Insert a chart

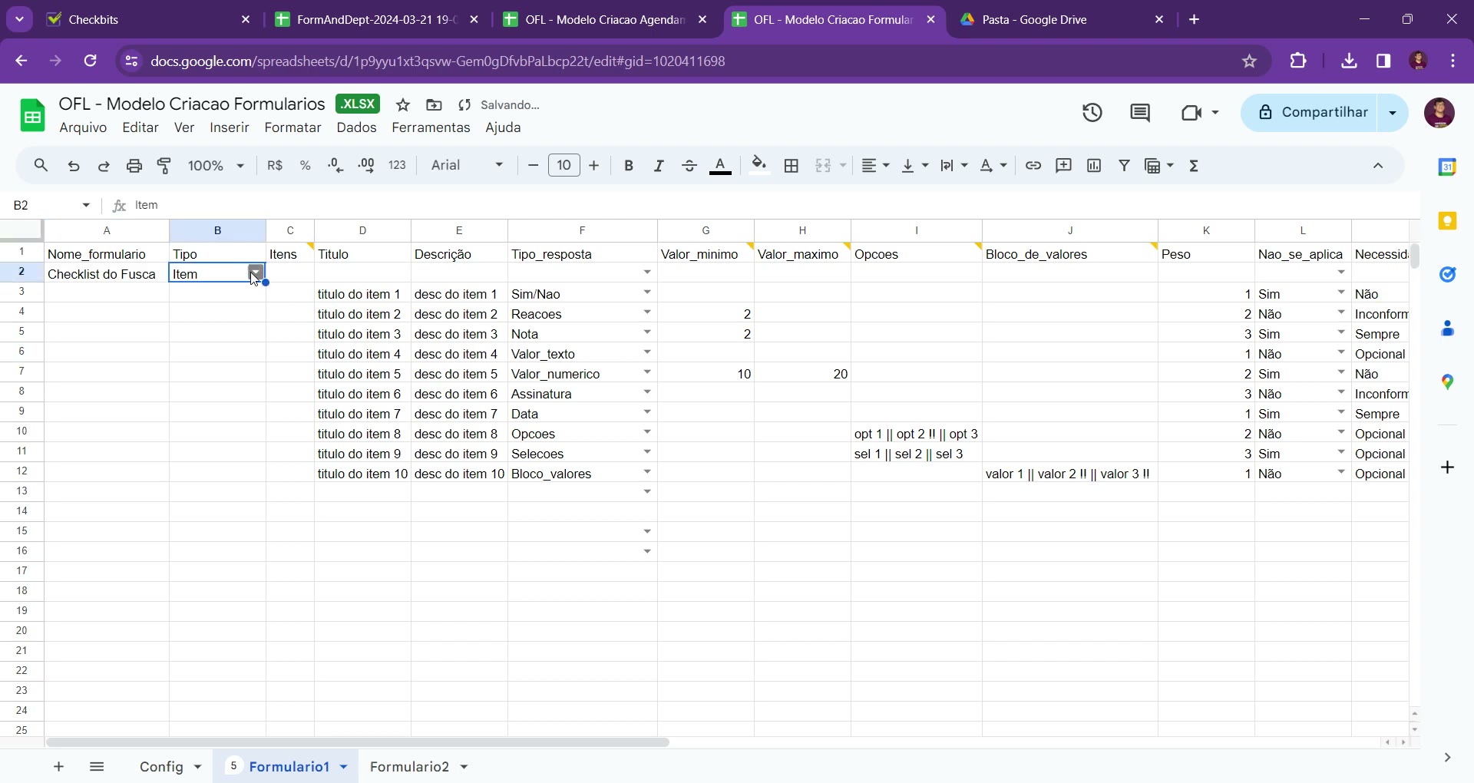point(1094,165)
